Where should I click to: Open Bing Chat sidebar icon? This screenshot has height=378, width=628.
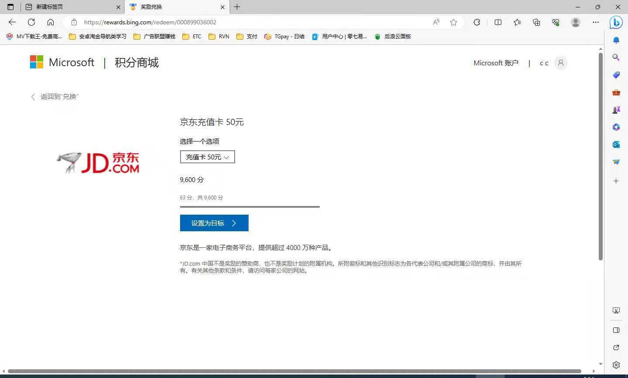pos(616,22)
